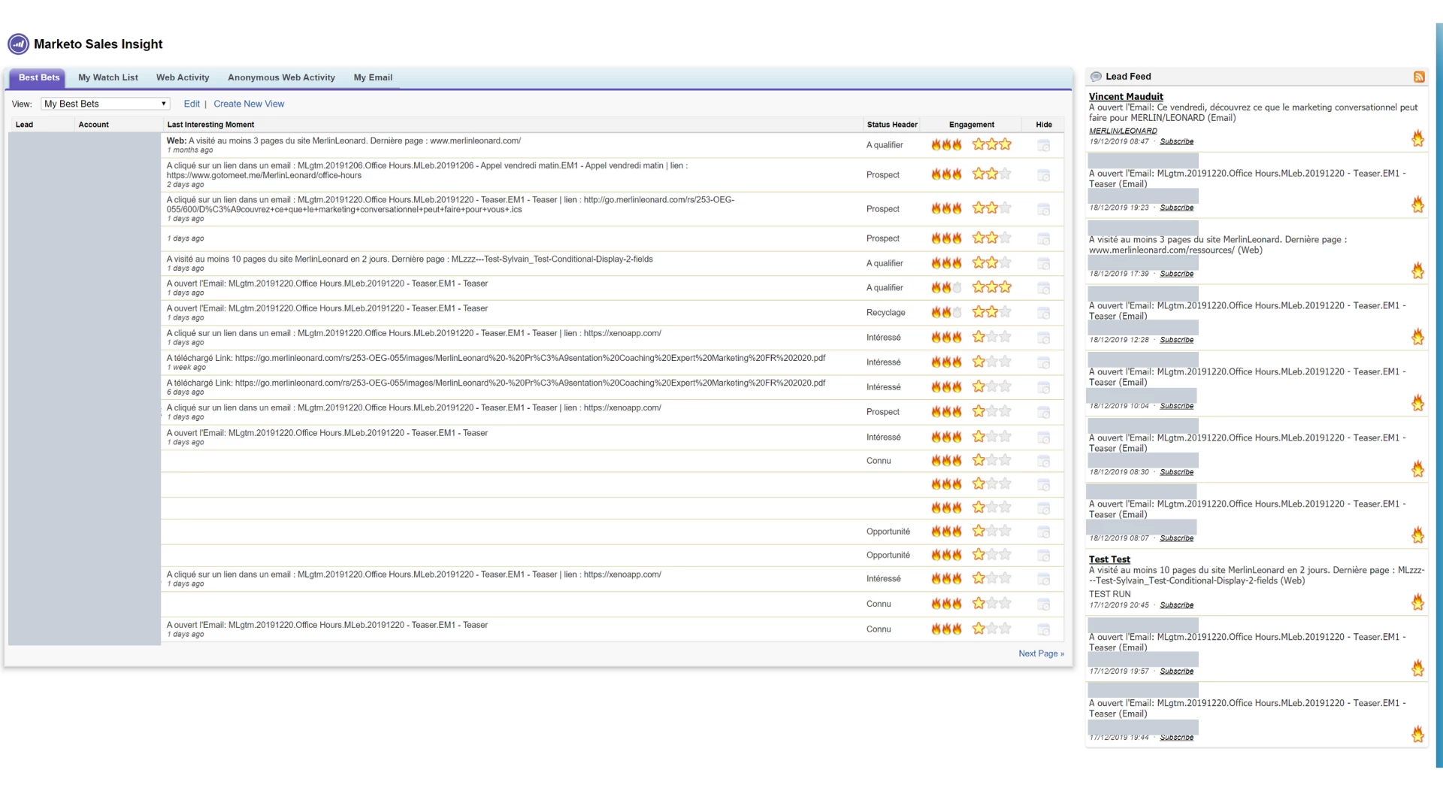Click hide icon on the Recyclage row
1443x812 pixels.
point(1043,313)
